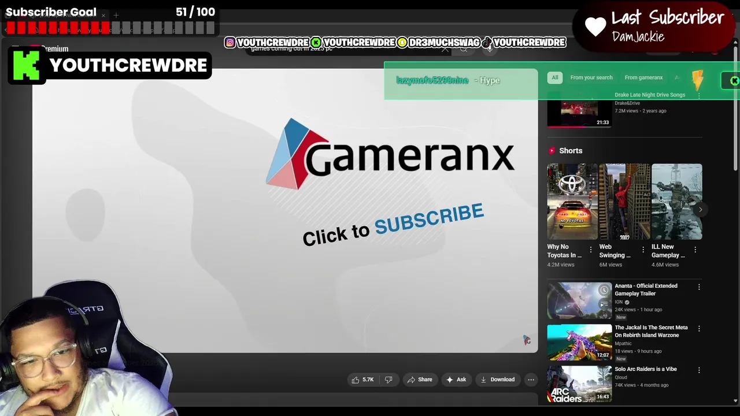Open options for the Ananta trailer
This screenshot has height=416, width=740.
click(x=699, y=287)
